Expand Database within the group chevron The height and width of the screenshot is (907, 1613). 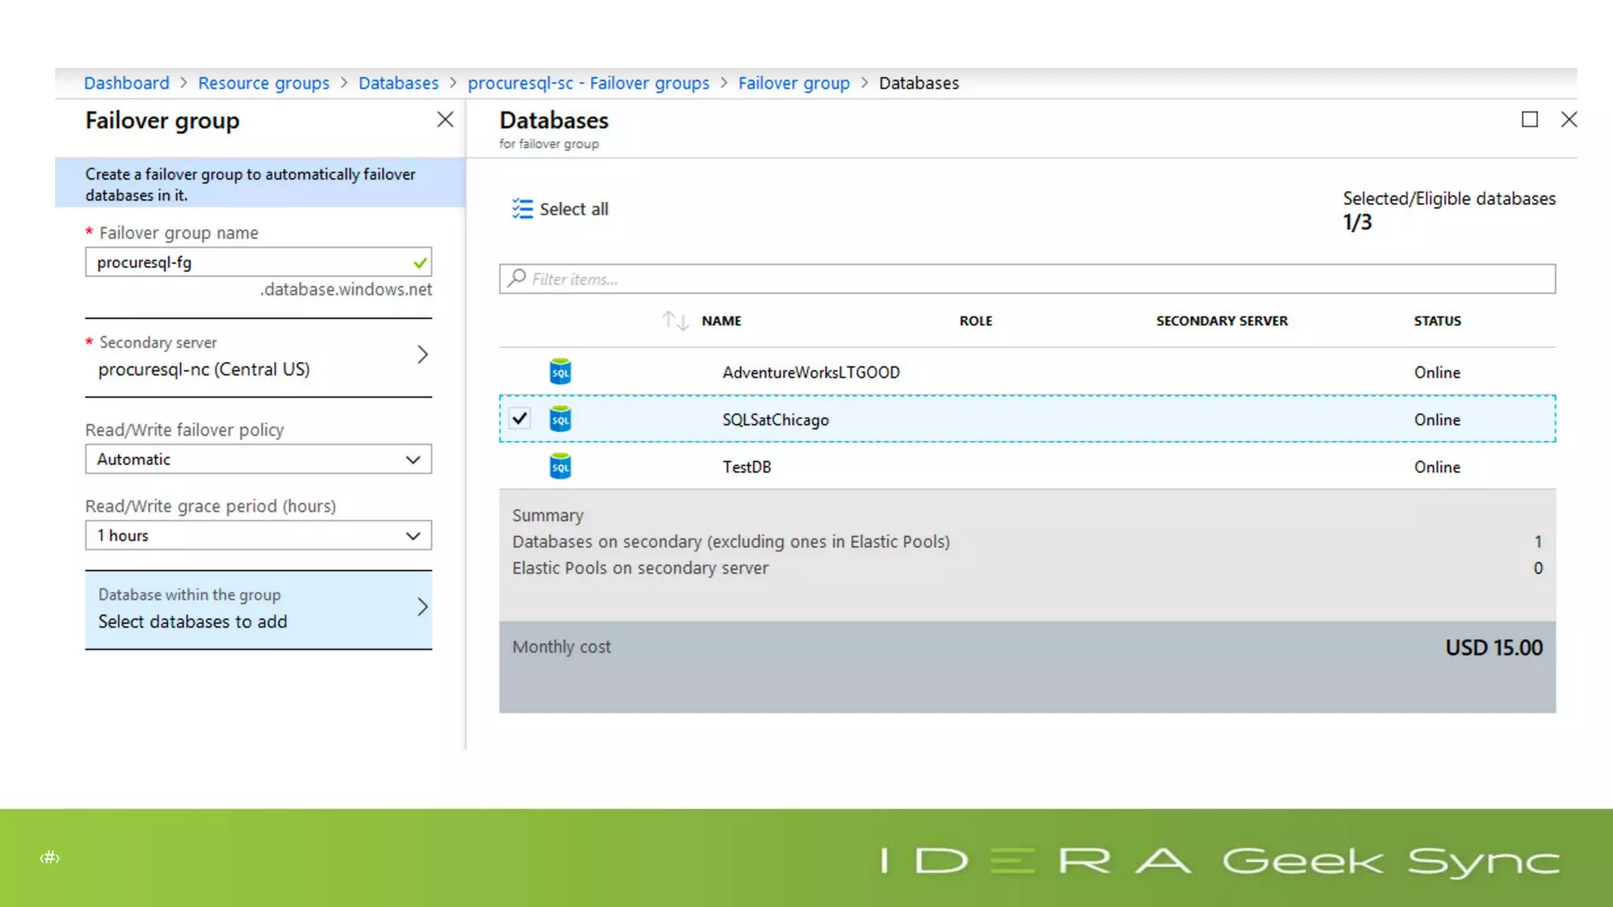[423, 606]
